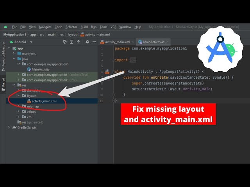
Task: Click related XML file gutter icon on line 6
Action: click(x=107, y=72)
